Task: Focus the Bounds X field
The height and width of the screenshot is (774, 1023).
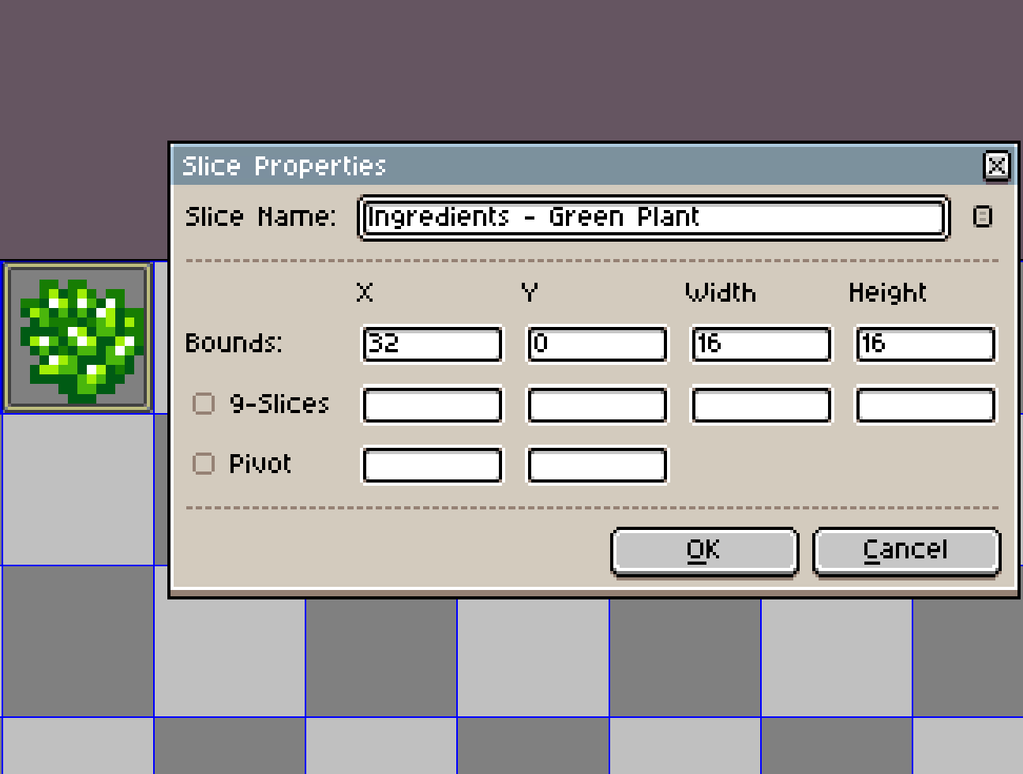Action: (432, 344)
